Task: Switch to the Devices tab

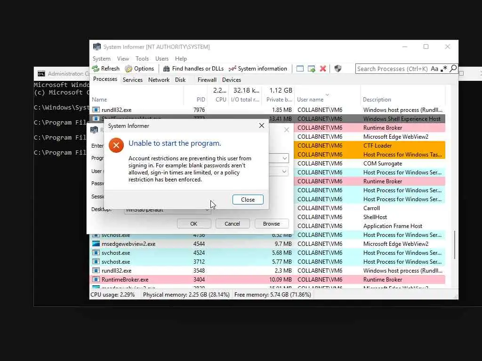Action: pos(232,80)
